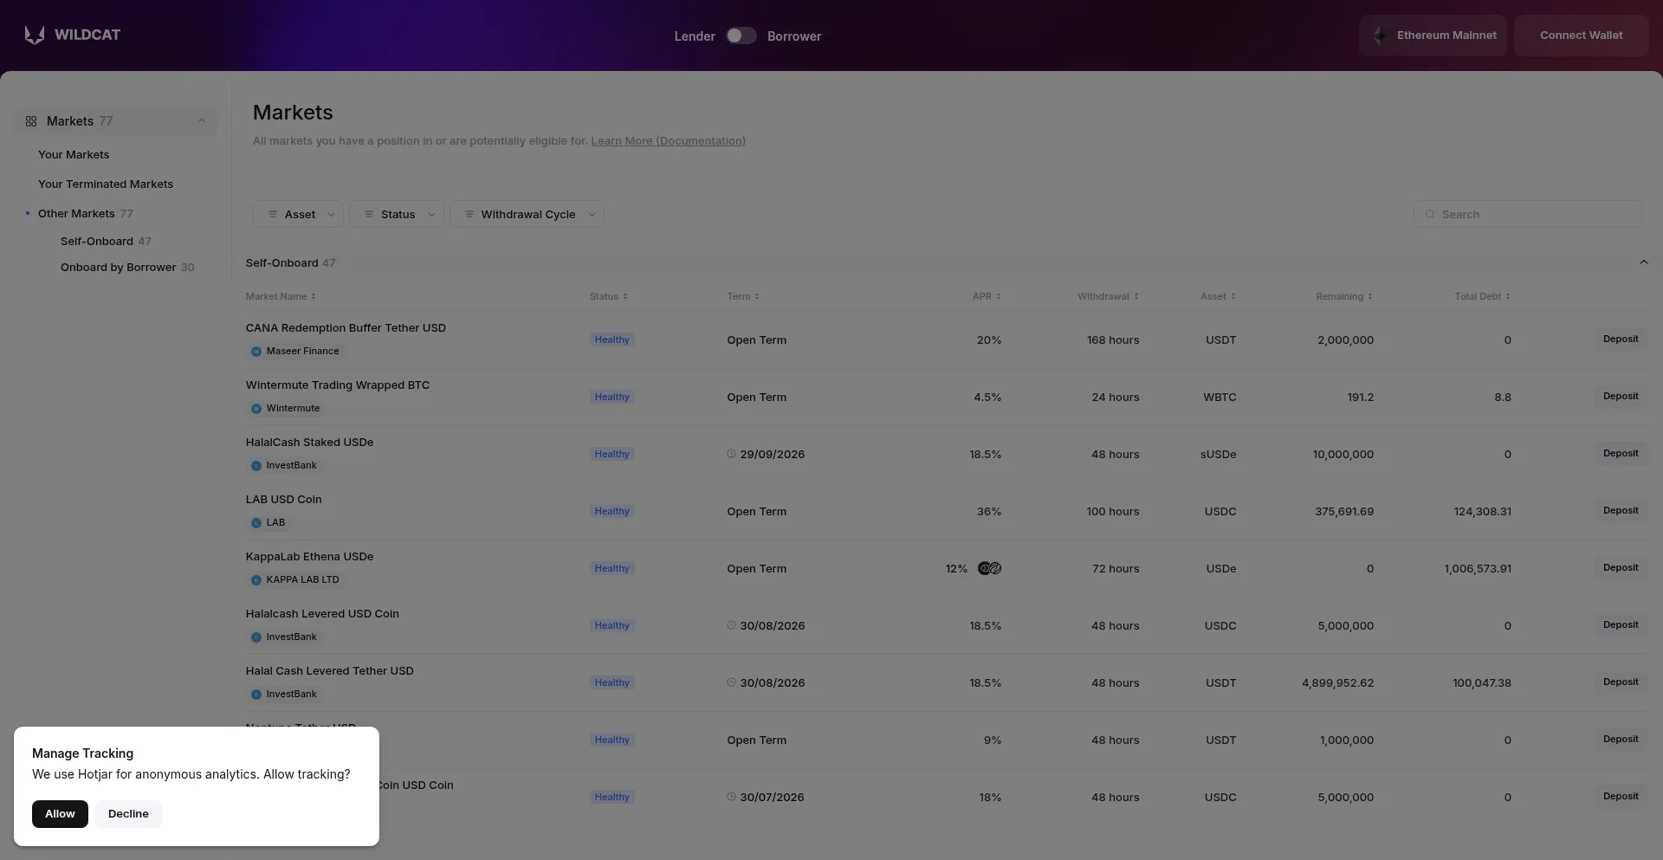Image resolution: width=1663 pixels, height=860 pixels.
Task: Deposit into LAB USD Coin market
Action: pyautogui.click(x=1621, y=511)
